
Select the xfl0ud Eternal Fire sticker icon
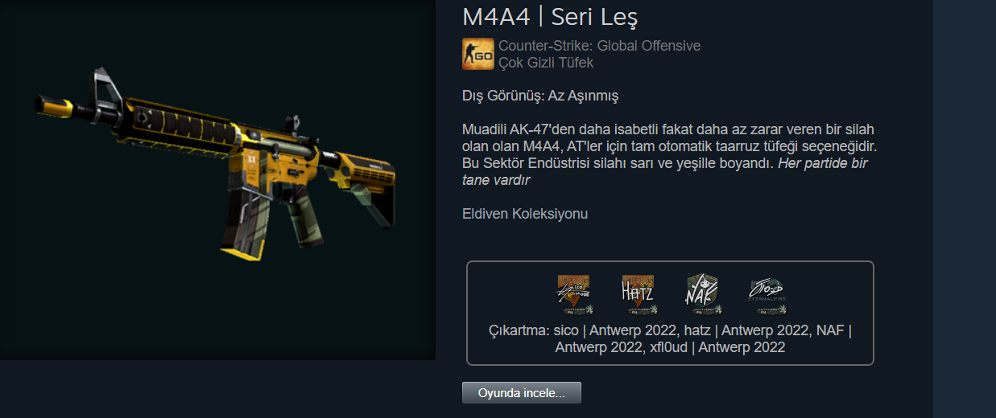point(767,293)
